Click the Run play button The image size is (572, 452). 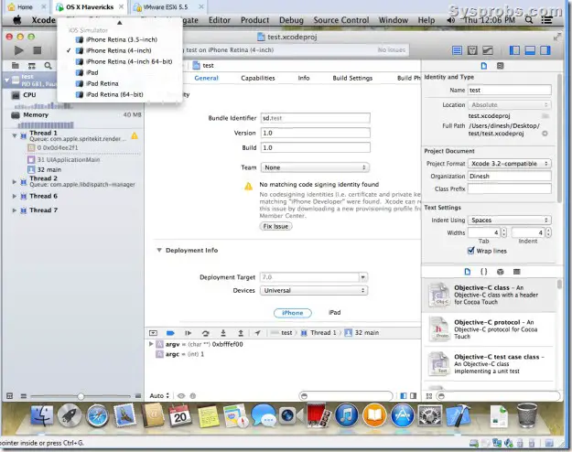pyautogui.click(x=18, y=50)
